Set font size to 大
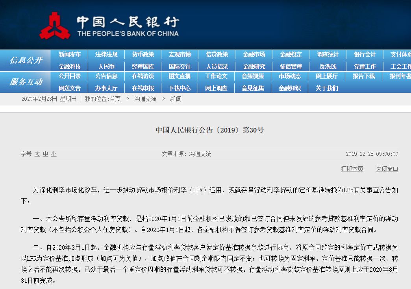Image resolution: width=411 pixels, height=289 pixels. (37, 154)
